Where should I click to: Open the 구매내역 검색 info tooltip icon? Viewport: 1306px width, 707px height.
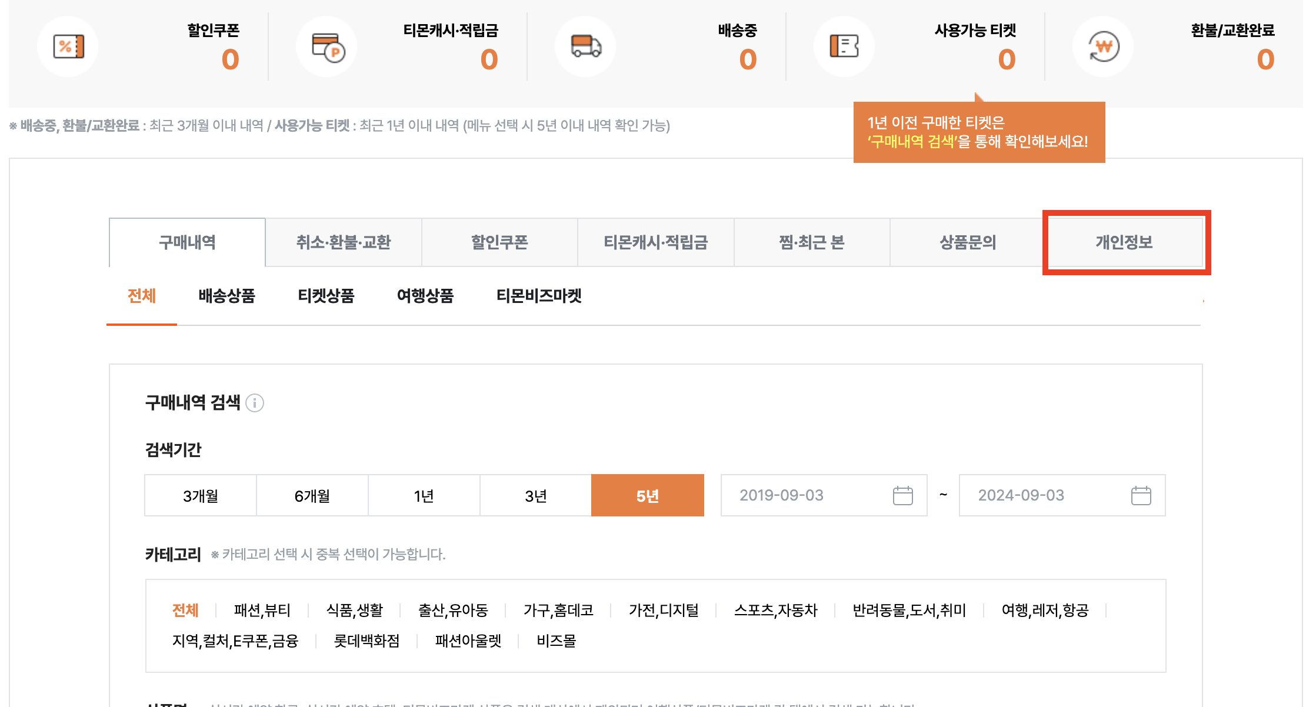coord(254,403)
